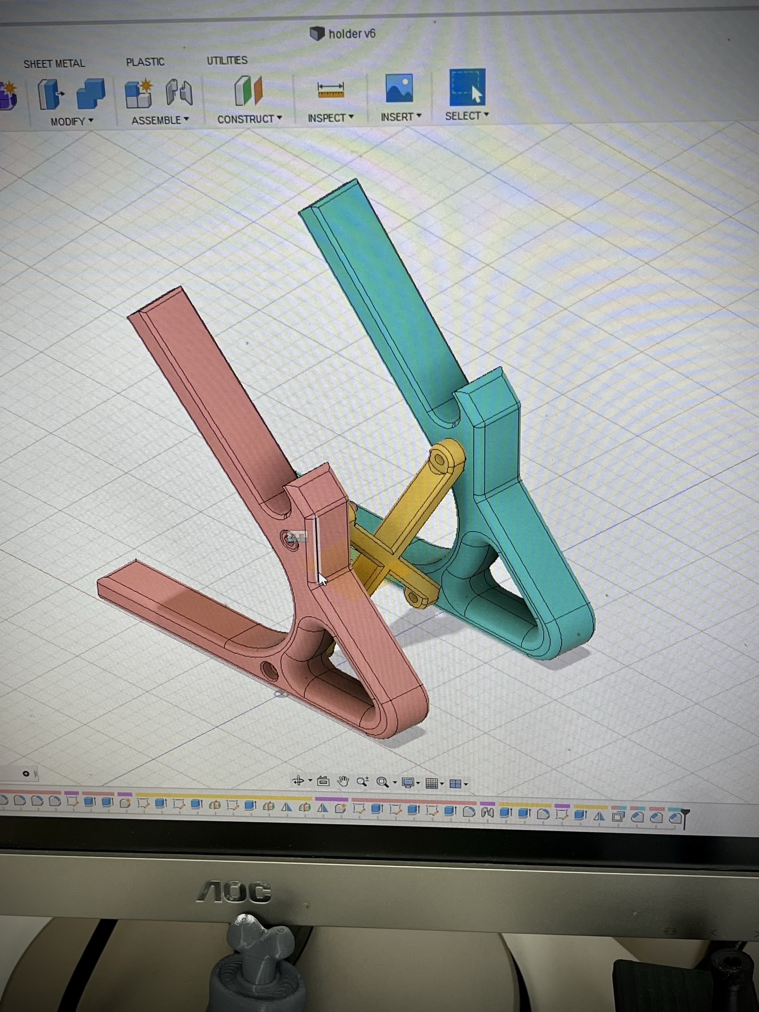Click the Offset Plane construct icon
The width and height of the screenshot is (759, 1012).
(x=248, y=90)
